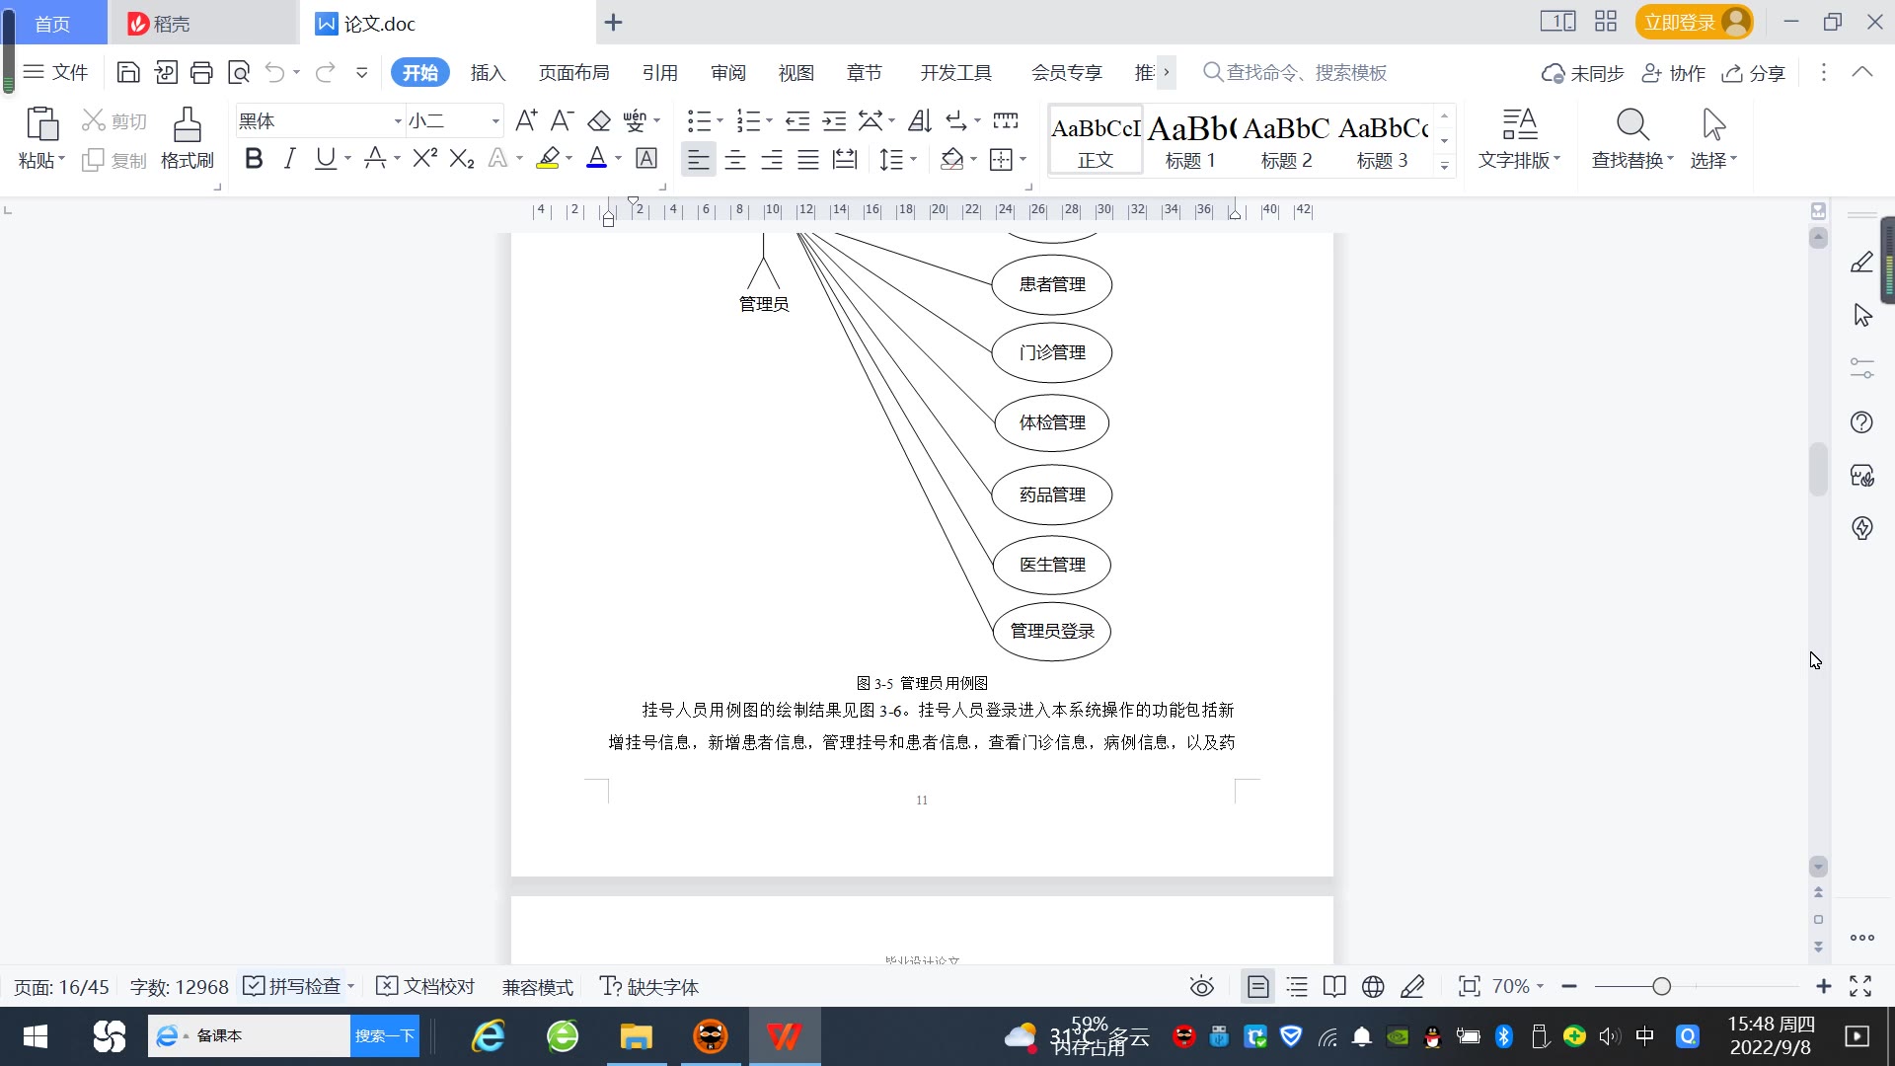Toggle Underline formatting
The width and height of the screenshot is (1895, 1066).
click(325, 158)
